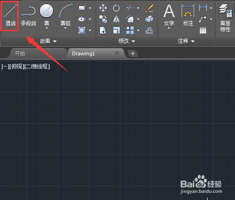Switch to the Drawing1 tab
The image size is (235, 200).
point(83,53)
